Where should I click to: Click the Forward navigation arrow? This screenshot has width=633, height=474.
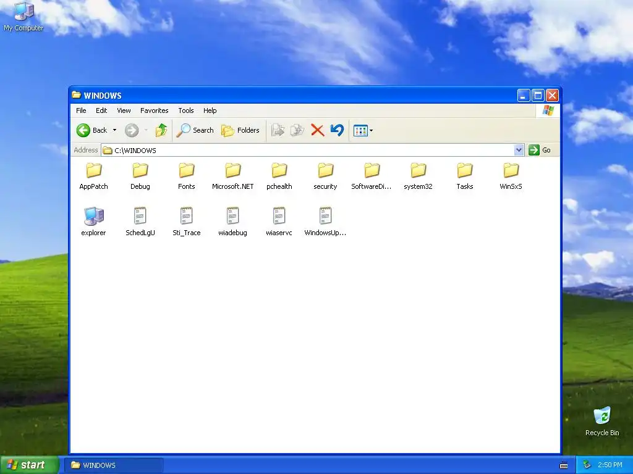(132, 130)
